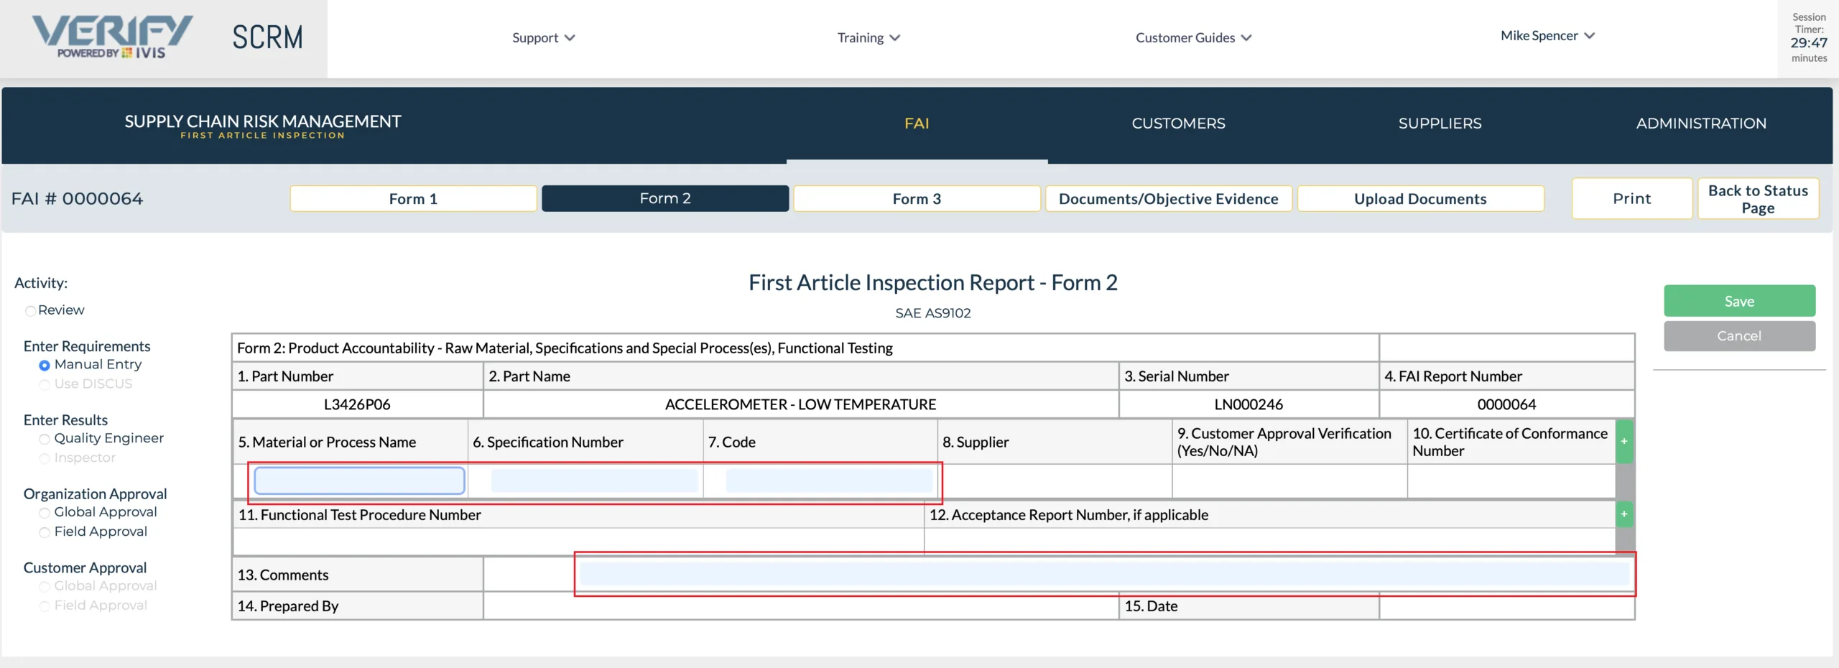
Task: Click the Material or Process Name input
Action: click(x=359, y=481)
